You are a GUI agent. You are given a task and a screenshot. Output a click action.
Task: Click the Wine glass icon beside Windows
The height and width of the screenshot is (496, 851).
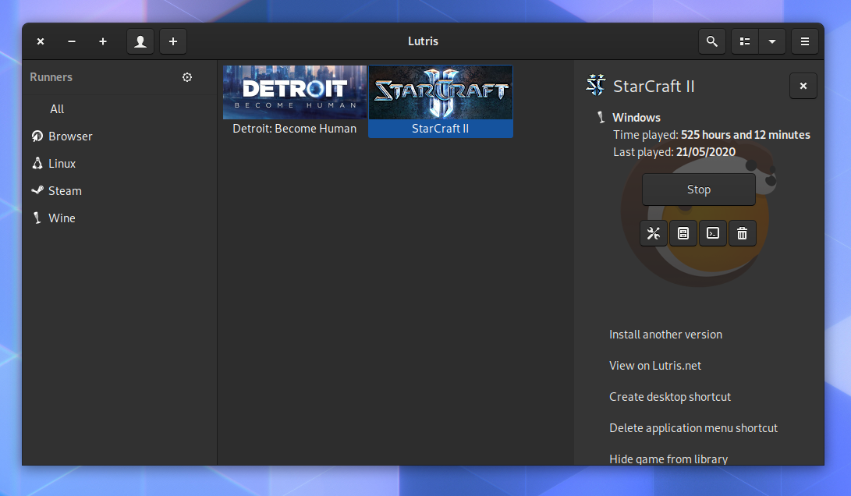point(601,117)
